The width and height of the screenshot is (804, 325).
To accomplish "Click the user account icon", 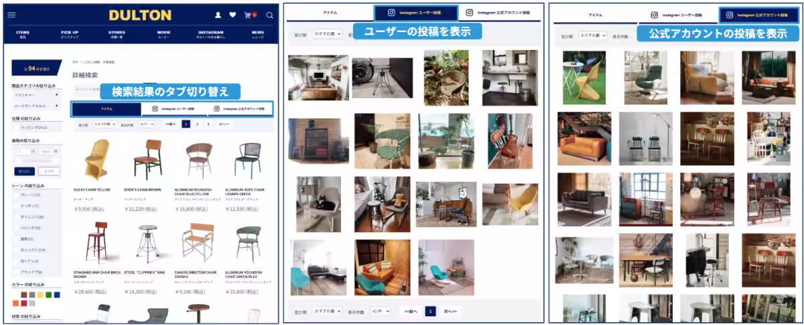I will point(218,15).
